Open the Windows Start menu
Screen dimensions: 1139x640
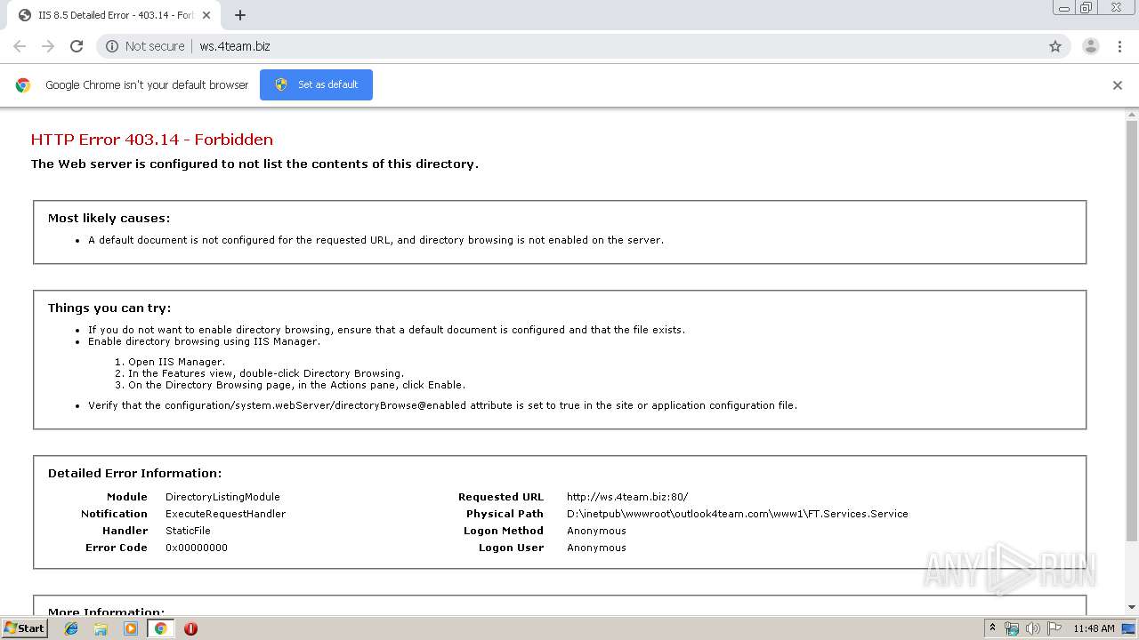pyautogui.click(x=24, y=628)
